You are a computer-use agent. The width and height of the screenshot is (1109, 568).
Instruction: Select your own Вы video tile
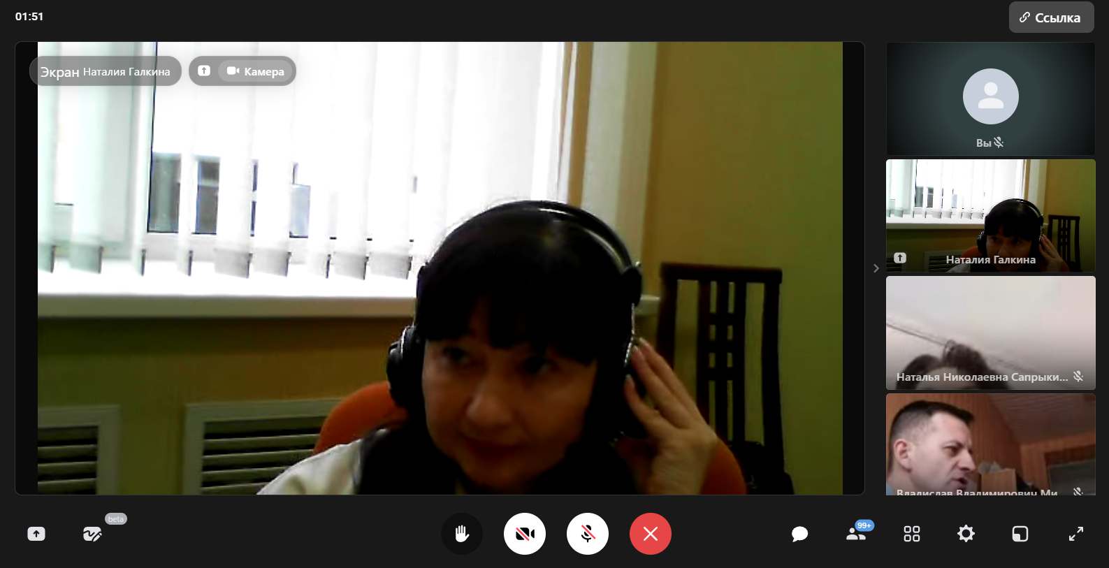coord(990,99)
